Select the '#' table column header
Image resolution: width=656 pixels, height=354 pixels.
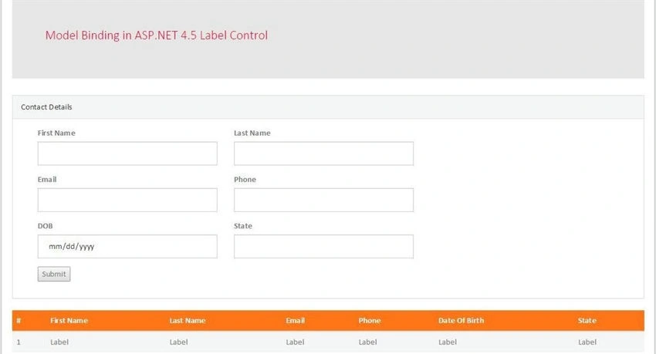pos(19,321)
